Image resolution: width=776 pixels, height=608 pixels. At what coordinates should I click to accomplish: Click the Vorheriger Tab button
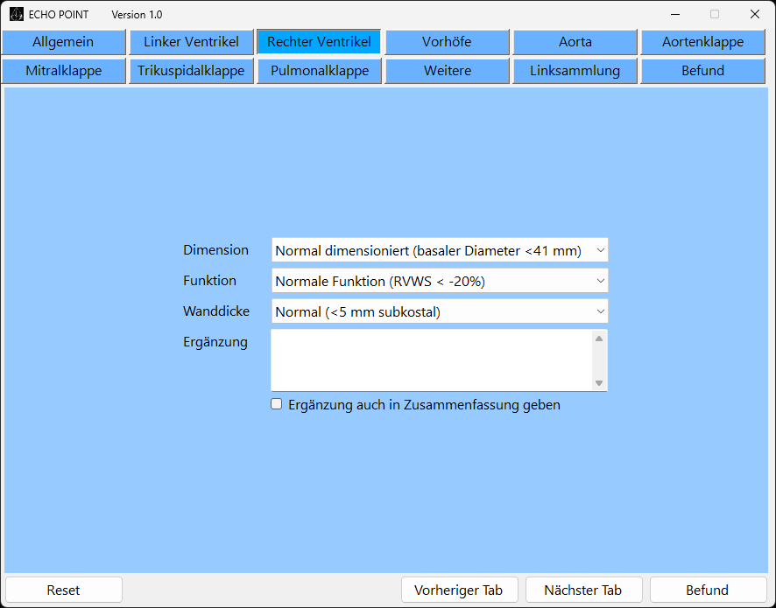click(x=460, y=590)
